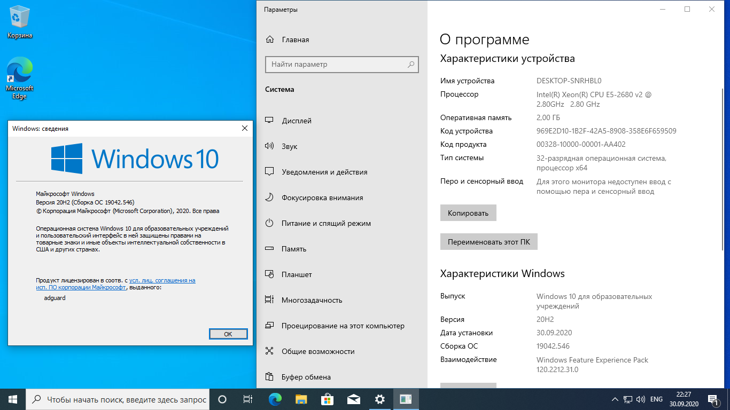The image size is (730, 410).
Task: Select Дисплей in the Settings sidebar
Action: (342, 121)
